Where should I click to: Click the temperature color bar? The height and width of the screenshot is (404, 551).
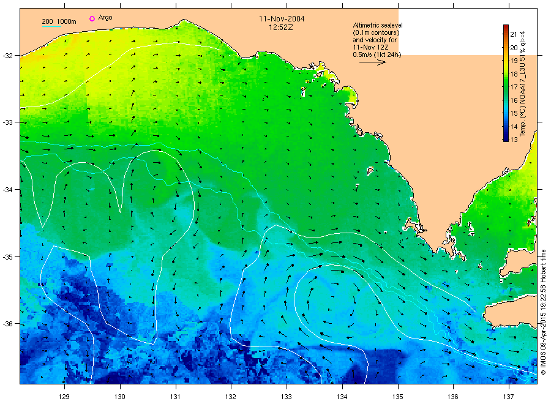(506, 83)
